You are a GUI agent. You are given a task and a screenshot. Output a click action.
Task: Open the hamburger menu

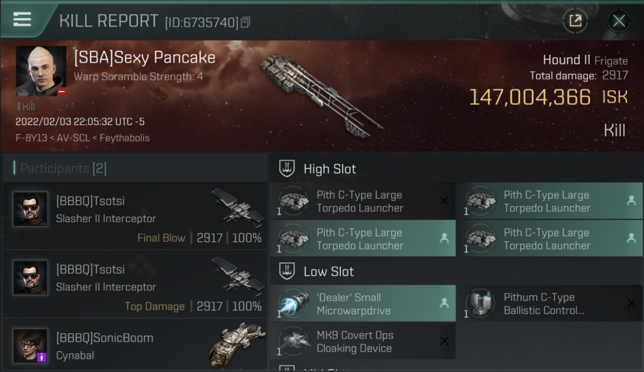[22, 19]
